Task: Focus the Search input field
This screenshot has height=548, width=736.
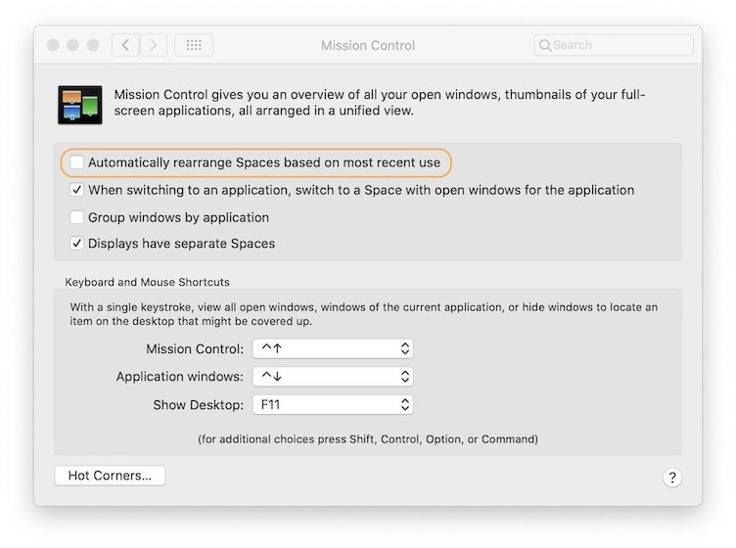Action: coord(619,45)
